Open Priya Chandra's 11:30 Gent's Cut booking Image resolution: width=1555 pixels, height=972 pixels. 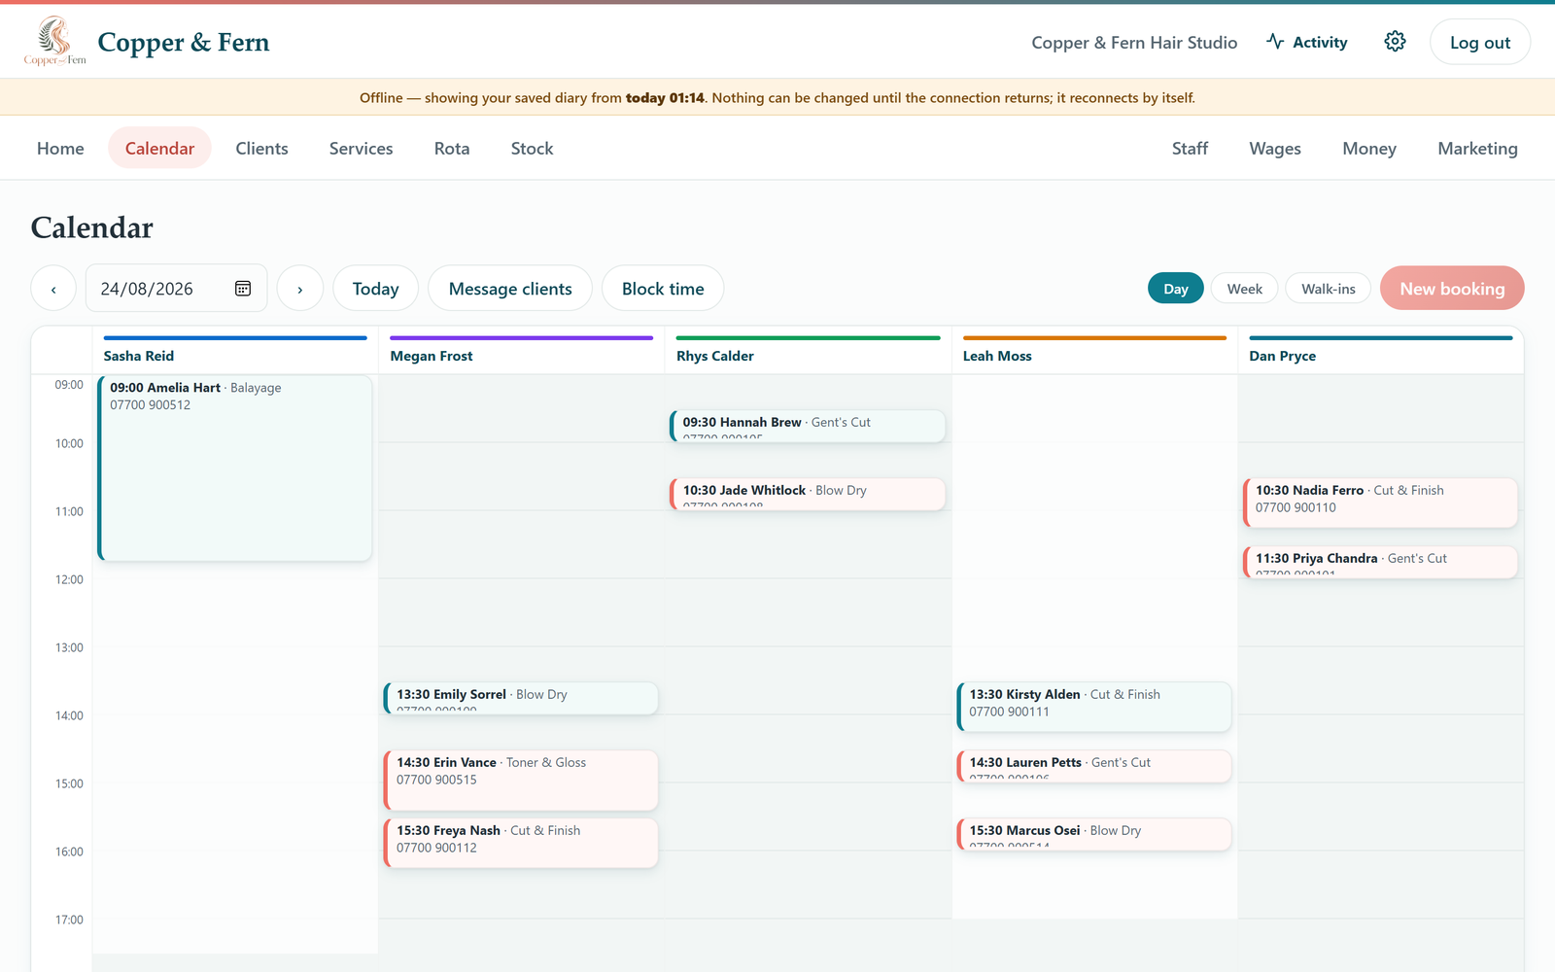pyautogui.click(x=1380, y=562)
